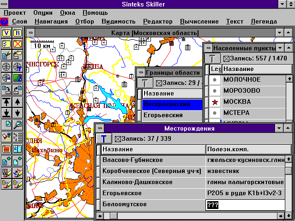Toggle the Запись checkbox in Населенные пункты
This screenshot has height=221, width=295.
[226, 59]
